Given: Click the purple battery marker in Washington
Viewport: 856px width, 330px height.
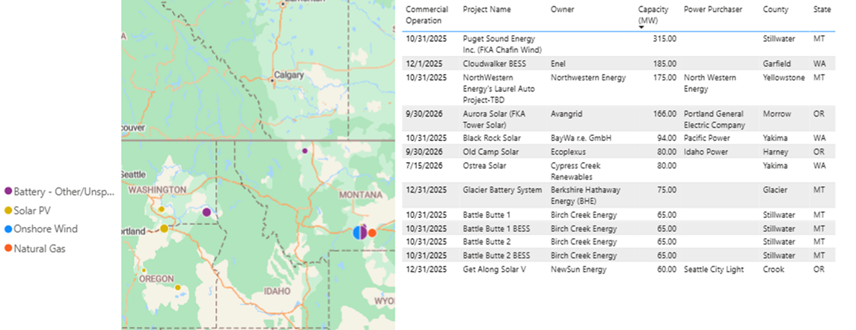Looking at the screenshot, I should pyautogui.click(x=207, y=212).
